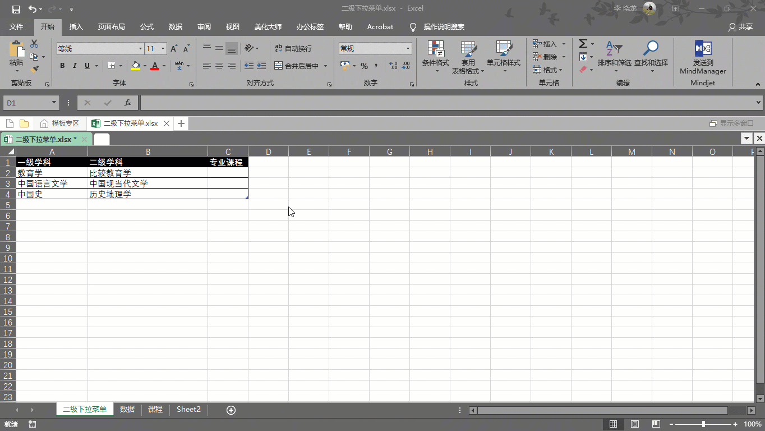Open the 模板专区 template tab
This screenshot has width=765, height=431.
(60, 123)
